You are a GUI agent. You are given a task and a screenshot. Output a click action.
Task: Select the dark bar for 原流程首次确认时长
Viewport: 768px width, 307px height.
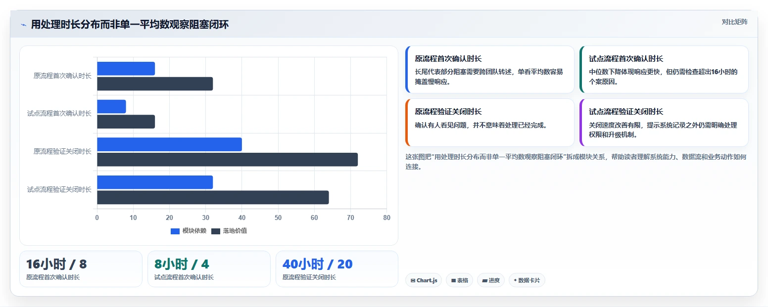click(155, 84)
